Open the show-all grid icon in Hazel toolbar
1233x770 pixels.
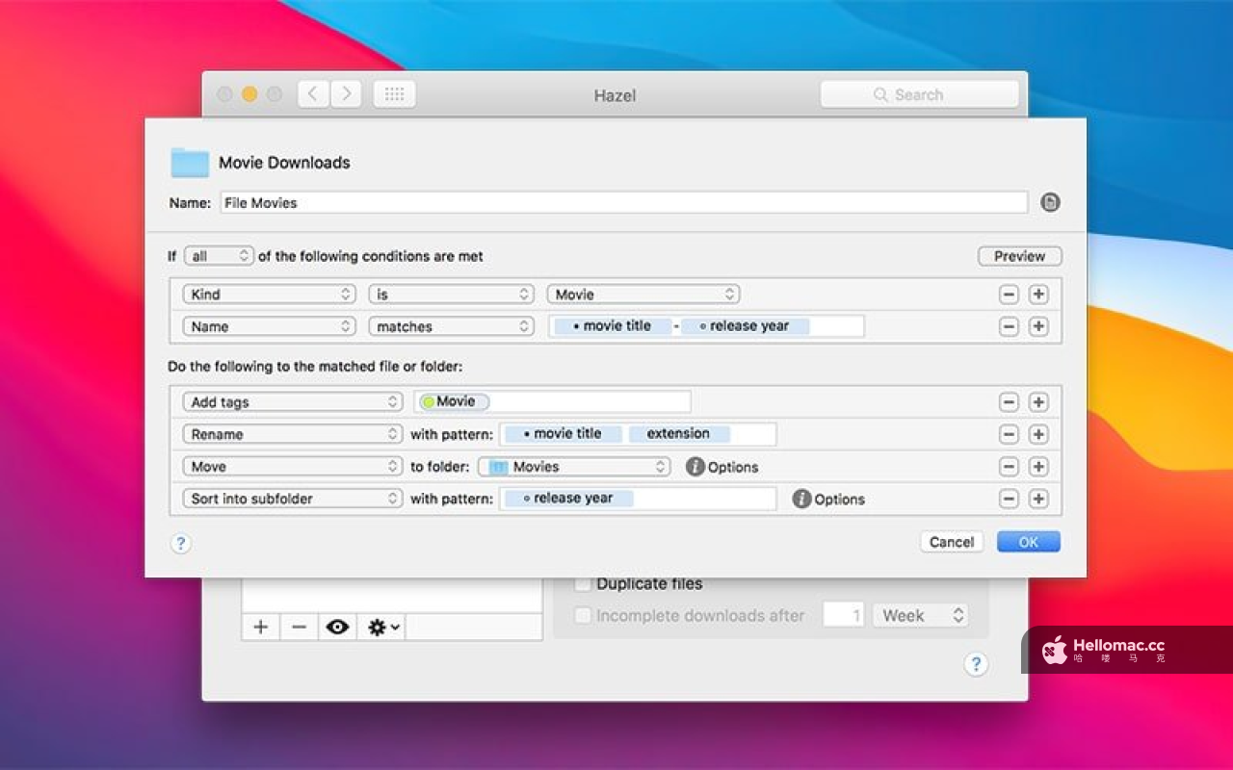pyautogui.click(x=394, y=94)
